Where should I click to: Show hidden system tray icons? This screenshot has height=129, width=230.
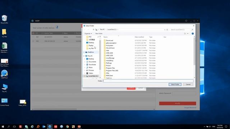pyautogui.click(x=204, y=126)
